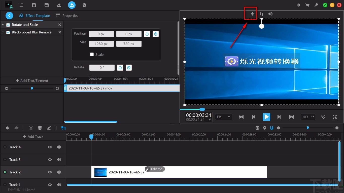
Task: Click the preview progress slider handle
Action: click(x=202, y=109)
